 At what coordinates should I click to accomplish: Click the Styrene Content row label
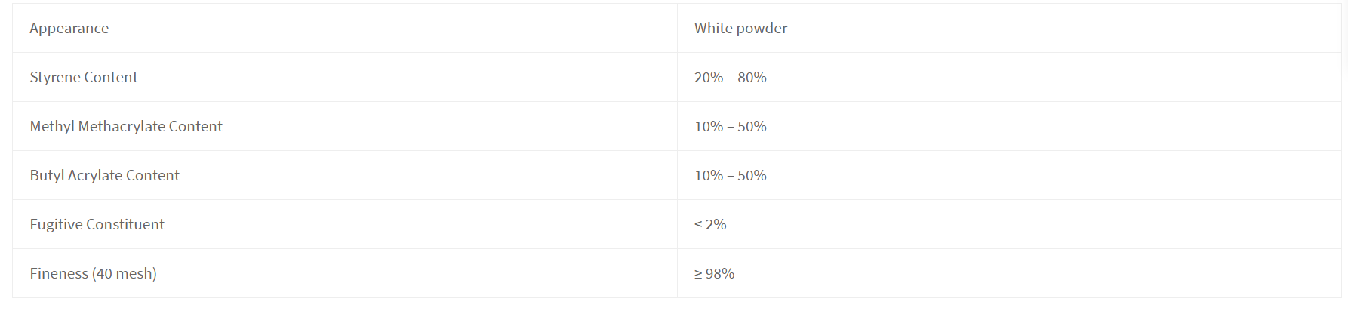click(84, 77)
